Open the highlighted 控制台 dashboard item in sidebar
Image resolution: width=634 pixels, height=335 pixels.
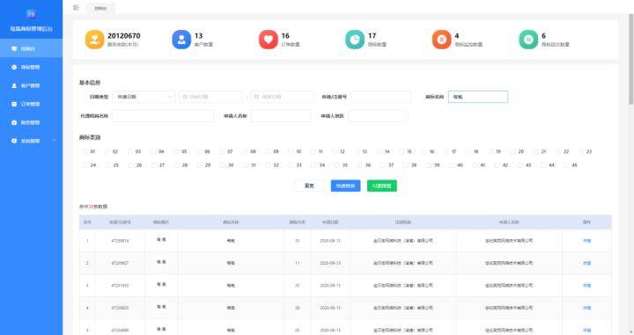(31, 48)
